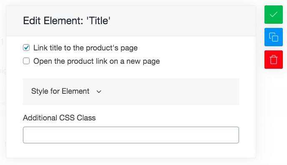The height and width of the screenshot is (165, 287).
Task: Click the 'Open the product link on a new page' label
Action: [97, 61]
